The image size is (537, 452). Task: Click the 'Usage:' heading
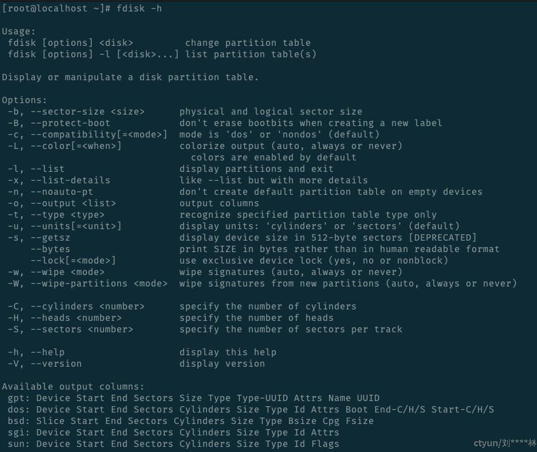(x=19, y=31)
